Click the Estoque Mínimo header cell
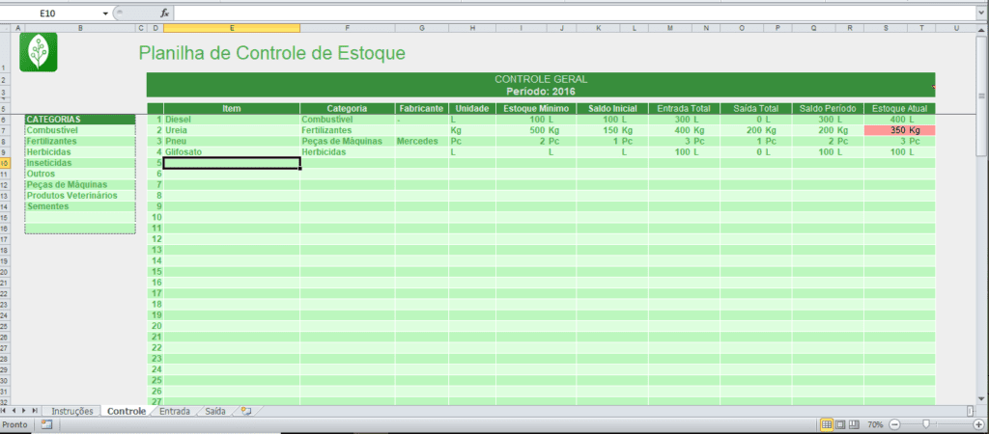 (x=535, y=108)
